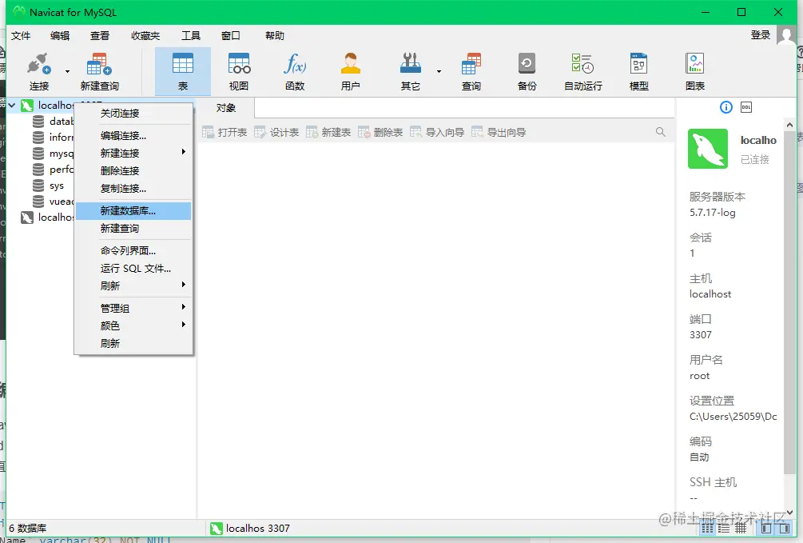
Task: Open the 文件 menu
Action: [21, 35]
